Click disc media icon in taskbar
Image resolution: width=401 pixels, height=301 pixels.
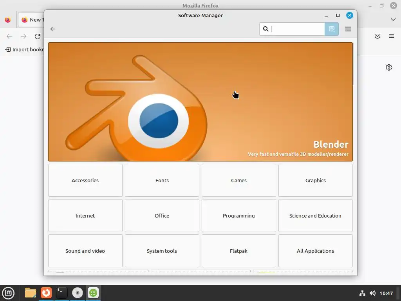tap(78, 293)
